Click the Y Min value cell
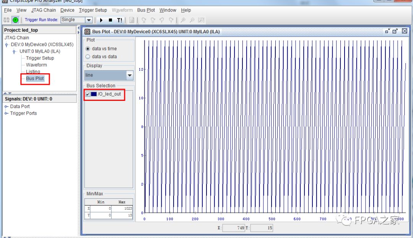The height and width of the screenshot is (238, 413). point(101,215)
